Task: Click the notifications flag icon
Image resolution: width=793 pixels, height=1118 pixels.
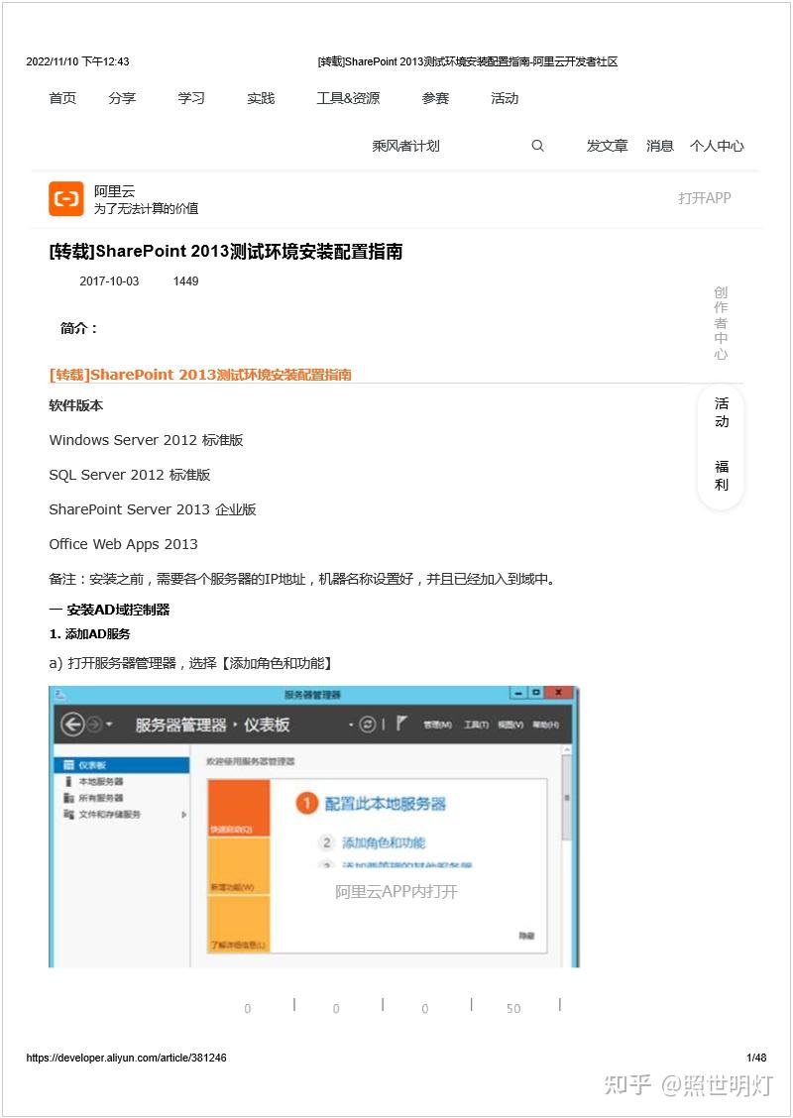Action: tap(401, 724)
